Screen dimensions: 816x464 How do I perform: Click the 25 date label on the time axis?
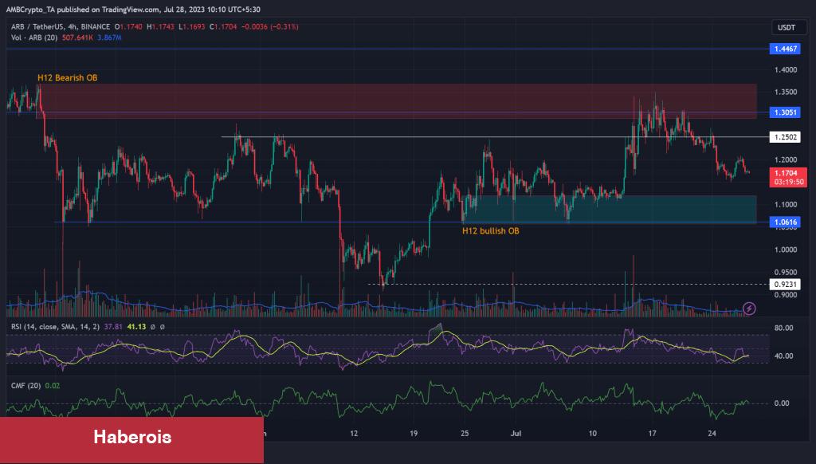(x=465, y=433)
